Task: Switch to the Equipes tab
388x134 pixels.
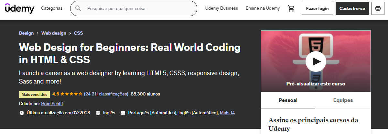Action: click(343, 100)
